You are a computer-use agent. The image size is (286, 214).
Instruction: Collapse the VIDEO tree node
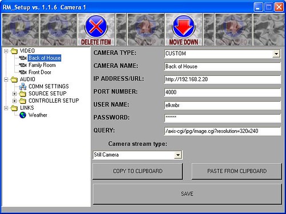6,51
